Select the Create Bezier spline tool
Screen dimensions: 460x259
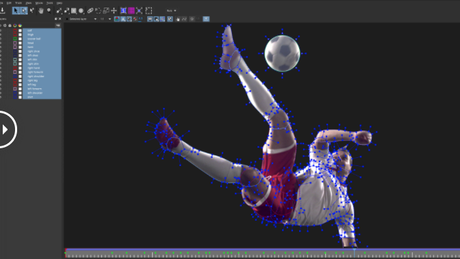tap(66, 11)
